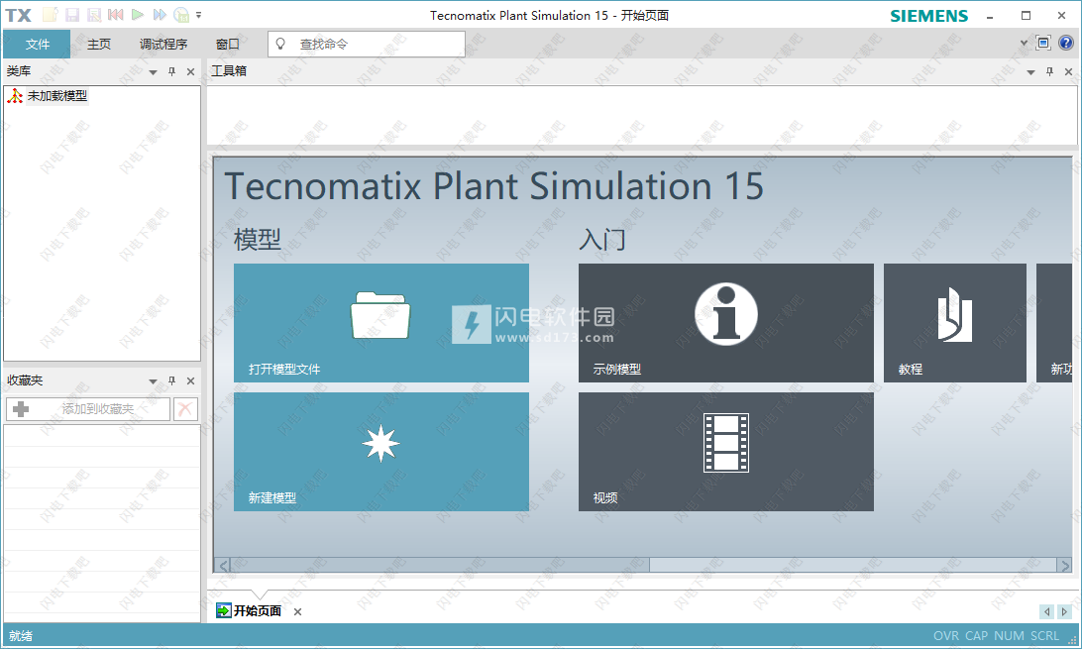Click the CAP status bar indicator
The image size is (1082, 649).
point(976,636)
